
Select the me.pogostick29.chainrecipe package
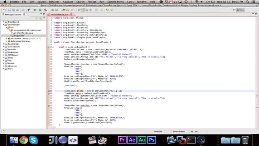[27, 30]
